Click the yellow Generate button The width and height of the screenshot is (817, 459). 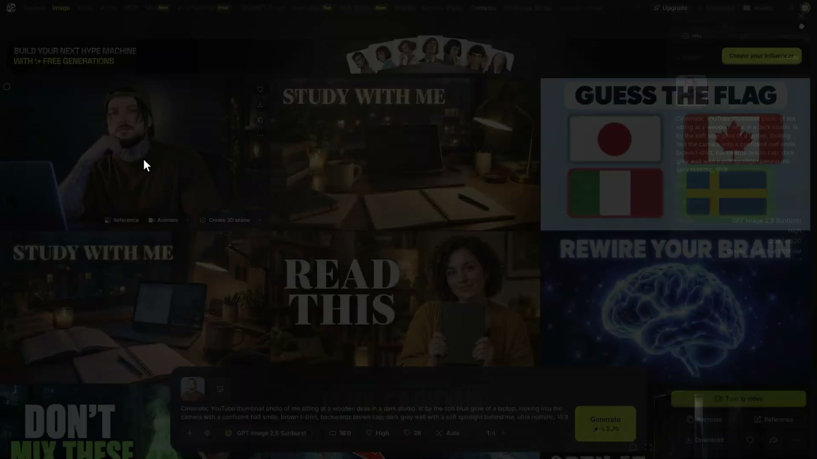click(x=605, y=424)
